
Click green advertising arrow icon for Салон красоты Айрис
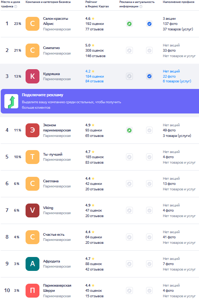click(130, 24)
